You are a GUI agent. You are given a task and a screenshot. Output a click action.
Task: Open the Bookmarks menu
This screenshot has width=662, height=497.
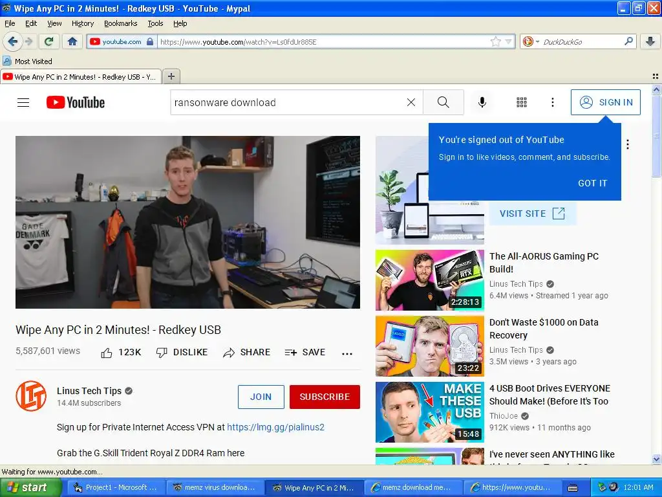[120, 23]
